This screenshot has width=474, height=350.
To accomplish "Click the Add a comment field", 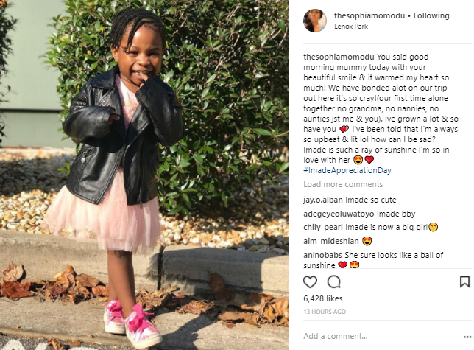I will tap(381, 336).
